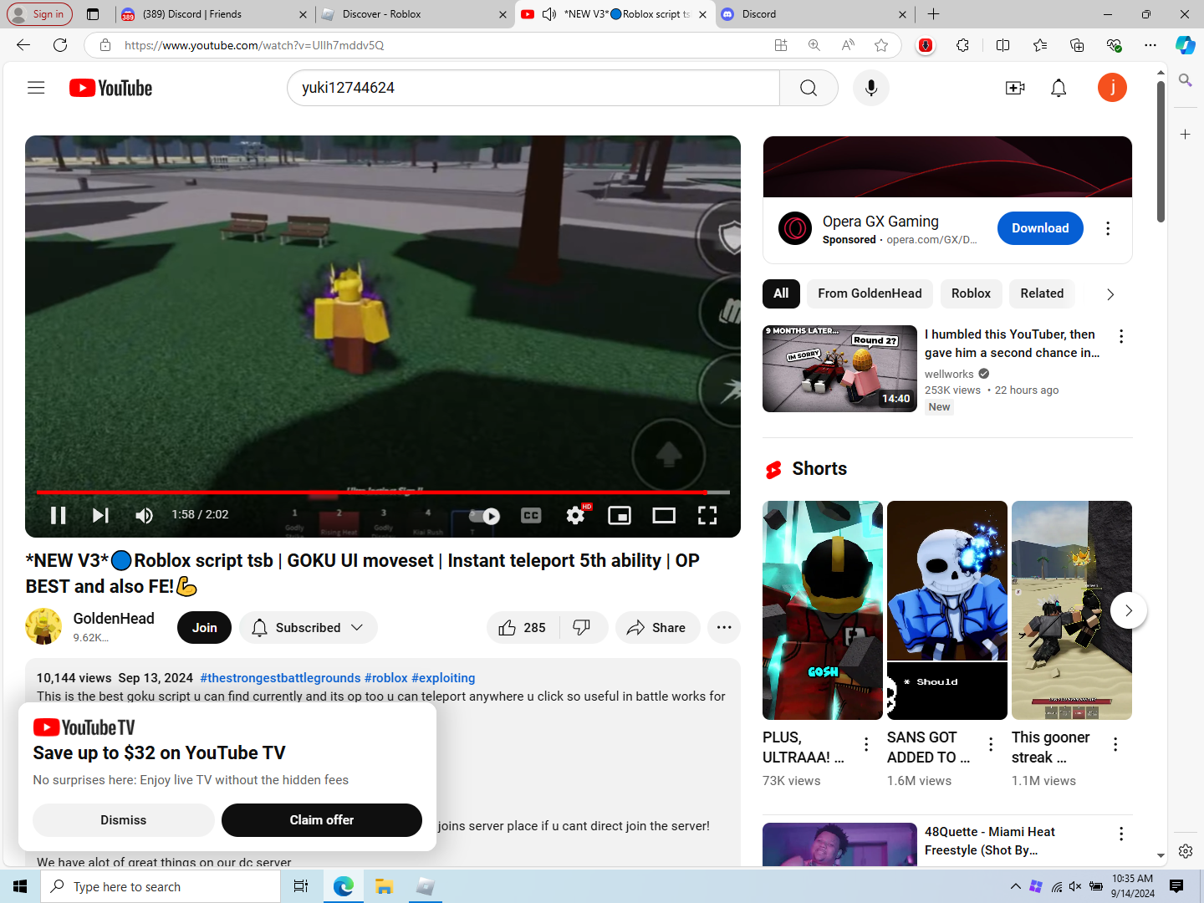The image size is (1204, 903).
Task: Switch to the Discover - Roblox browser tab
Action: pos(414,14)
